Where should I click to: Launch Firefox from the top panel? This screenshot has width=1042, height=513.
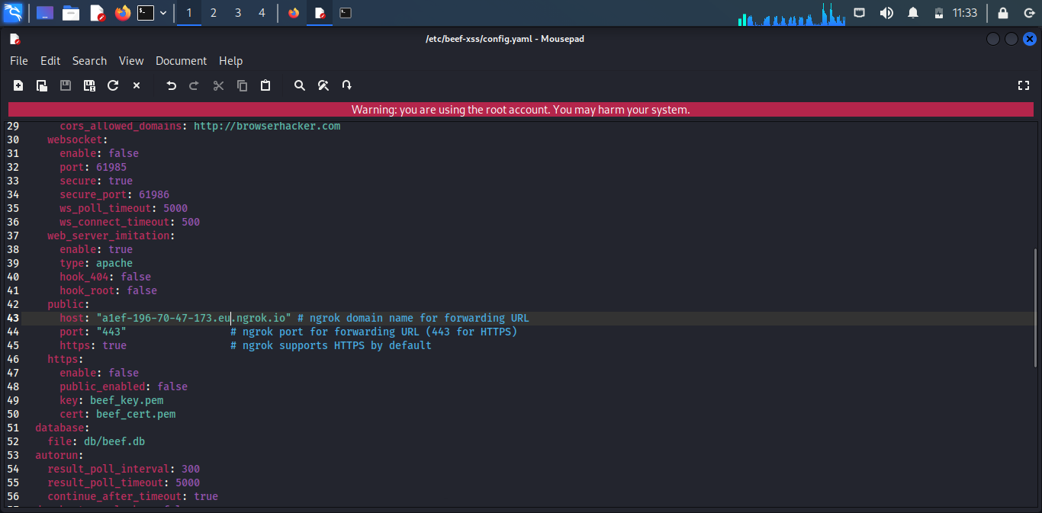click(123, 12)
